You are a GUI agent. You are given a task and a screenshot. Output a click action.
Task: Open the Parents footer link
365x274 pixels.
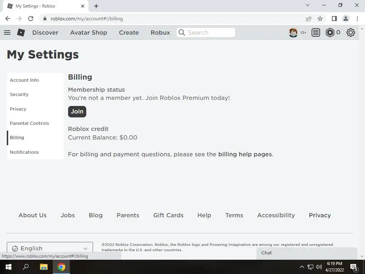coord(128,215)
